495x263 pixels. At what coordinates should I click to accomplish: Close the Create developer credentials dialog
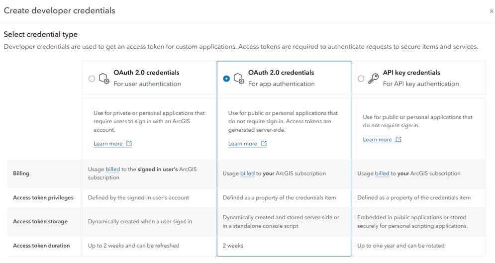click(x=491, y=11)
